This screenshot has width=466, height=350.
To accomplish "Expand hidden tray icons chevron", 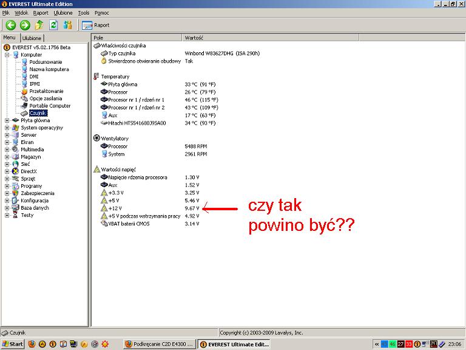I will [x=377, y=344].
